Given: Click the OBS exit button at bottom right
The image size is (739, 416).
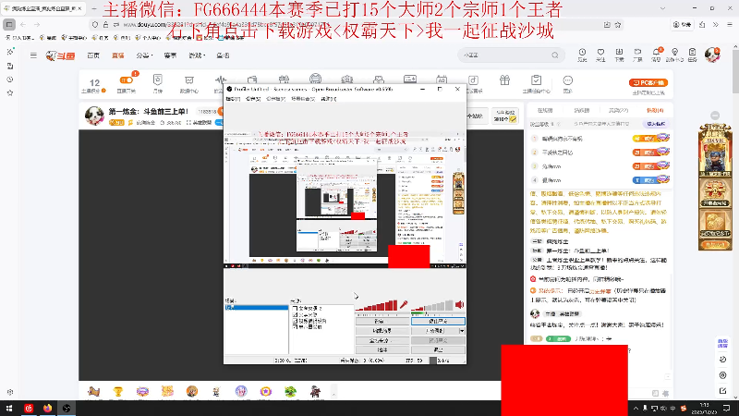Looking at the screenshot, I should pyautogui.click(x=438, y=350).
